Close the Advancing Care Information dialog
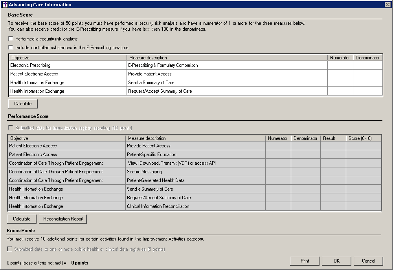Viewport: 393px width, 270px height. click(x=387, y=5)
